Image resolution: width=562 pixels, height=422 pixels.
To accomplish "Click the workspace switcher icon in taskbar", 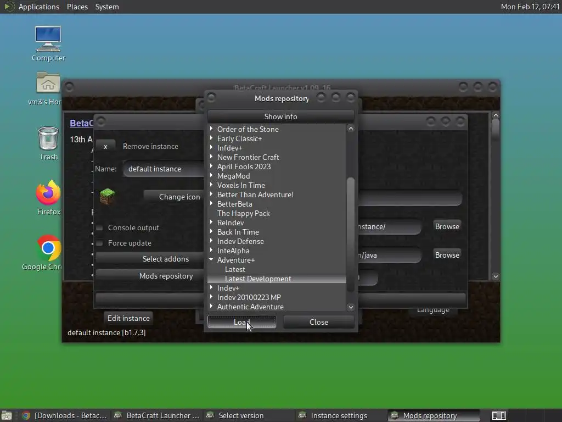I will pos(499,415).
